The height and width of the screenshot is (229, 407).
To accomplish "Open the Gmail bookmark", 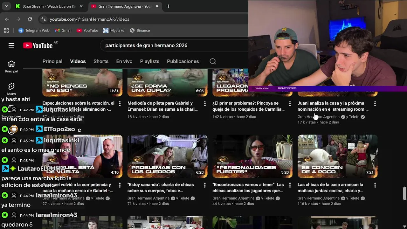I will [63, 31].
